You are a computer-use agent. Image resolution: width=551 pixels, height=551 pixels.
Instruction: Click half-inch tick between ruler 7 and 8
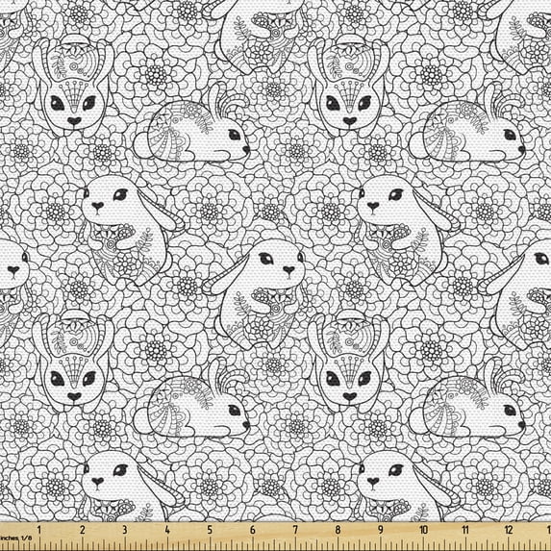click(x=316, y=544)
